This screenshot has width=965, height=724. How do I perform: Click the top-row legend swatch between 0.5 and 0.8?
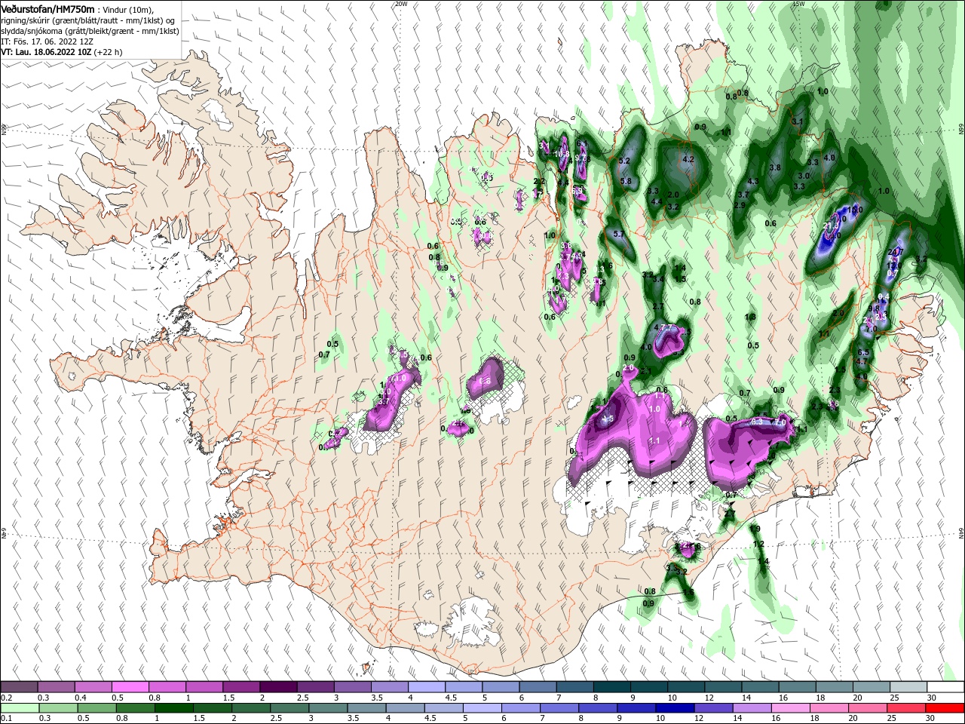[x=130, y=686]
